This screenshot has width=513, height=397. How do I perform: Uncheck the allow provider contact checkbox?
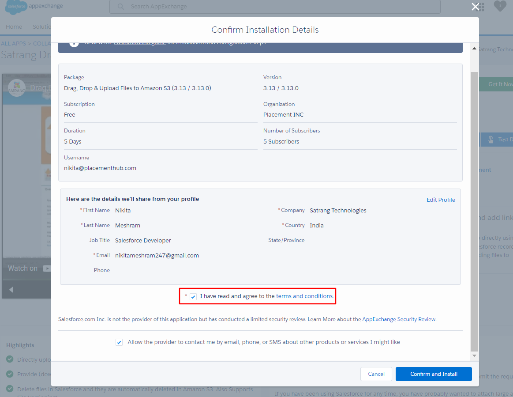(x=119, y=342)
